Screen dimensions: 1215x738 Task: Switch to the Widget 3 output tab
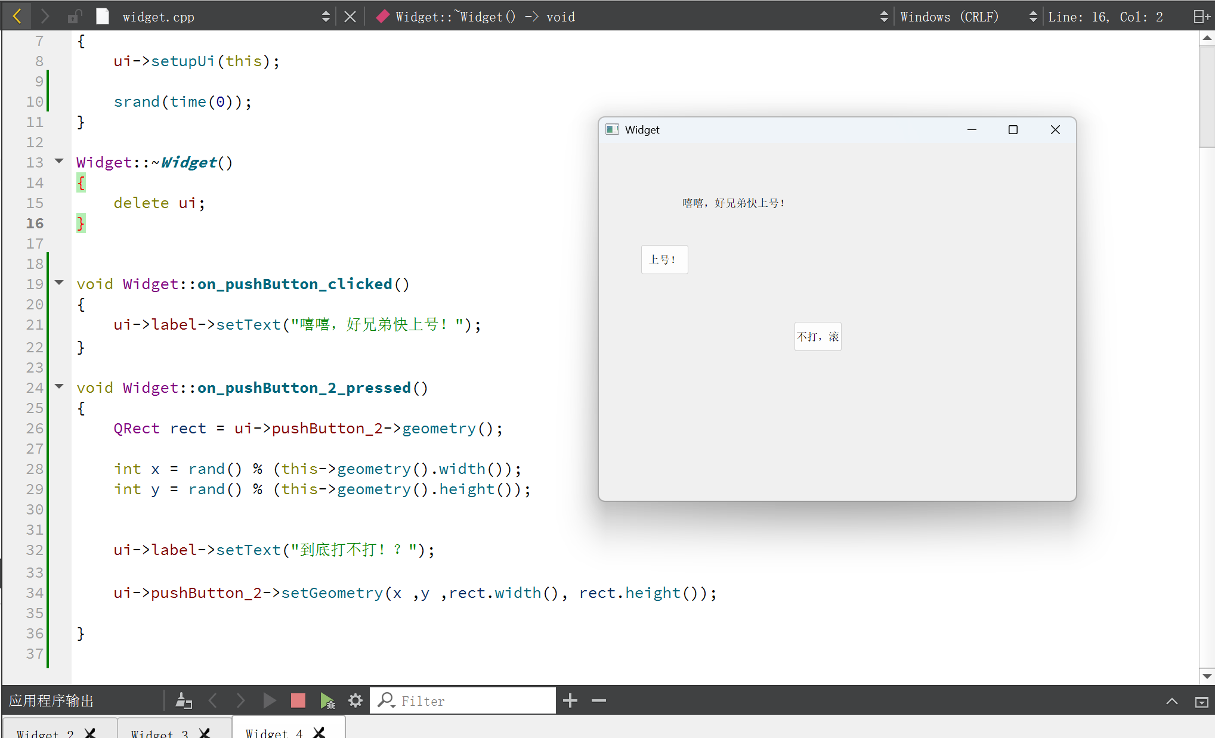click(x=159, y=733)
